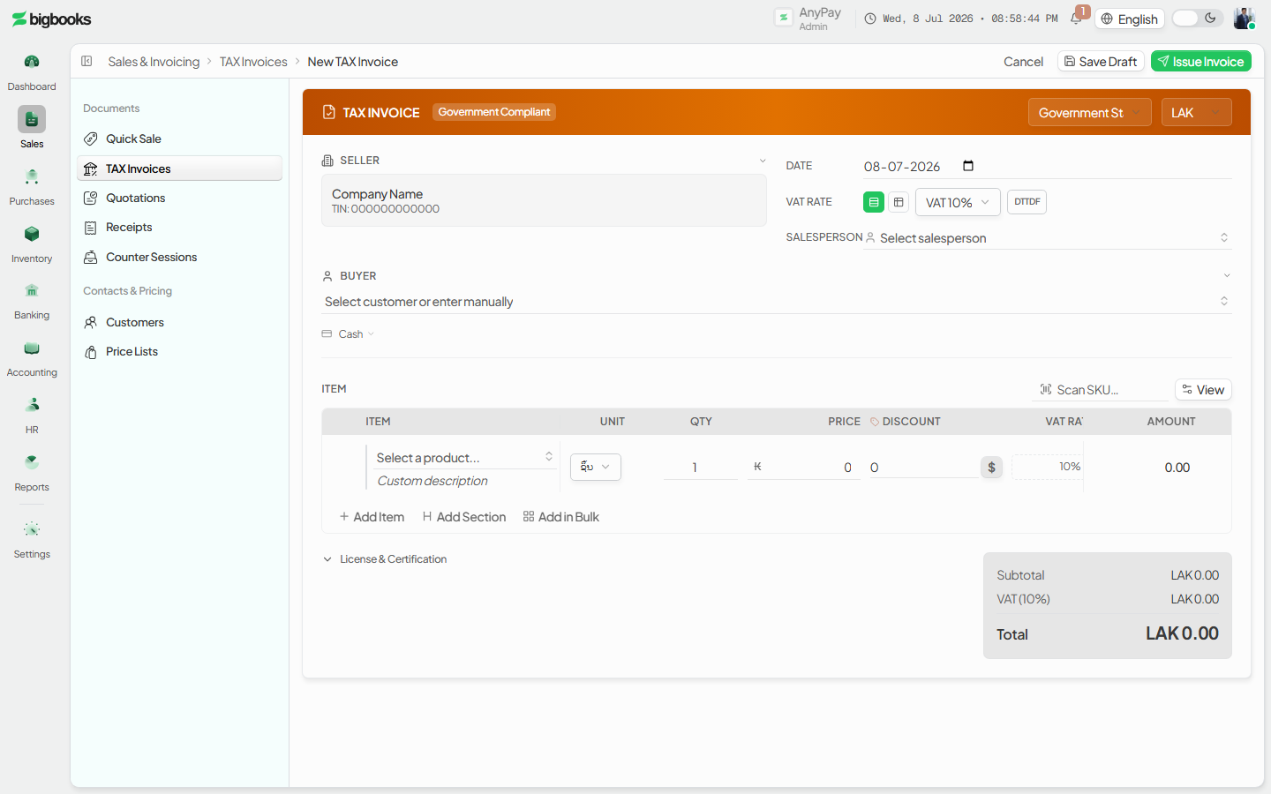Open the LAK currency dropdown
This screenshot has height=794, width=1271.
point(1196,112)
